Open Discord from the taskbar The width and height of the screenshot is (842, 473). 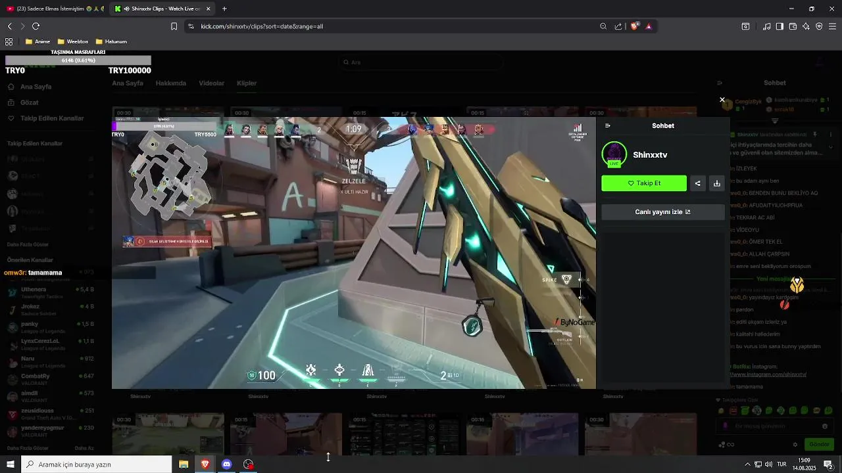coord(227,464)
